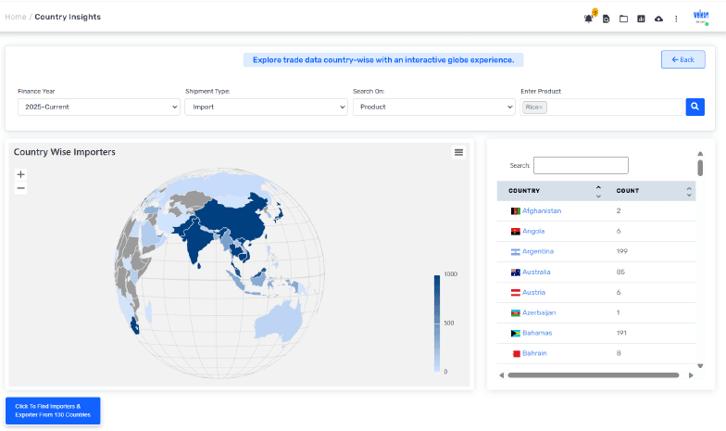Open the Argentina country link
The width and height of the screenshot is (726, 431).
pos(538,251)
